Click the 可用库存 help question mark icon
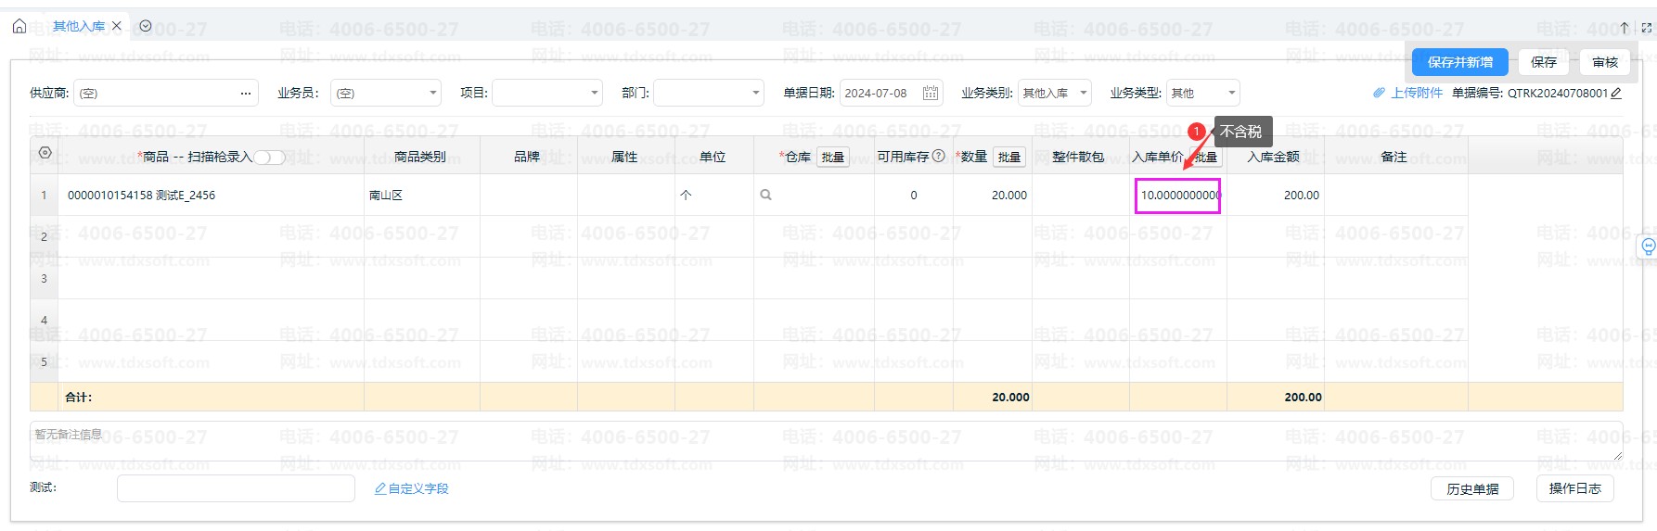1657x531 pixels. click(939, 156)
